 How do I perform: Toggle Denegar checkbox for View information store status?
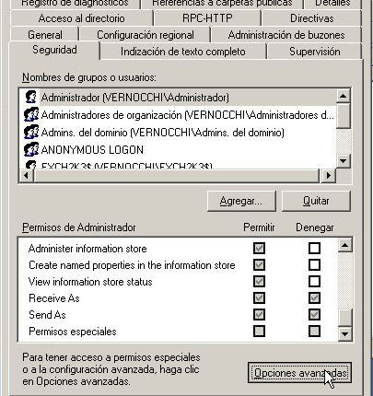(314, 281)
